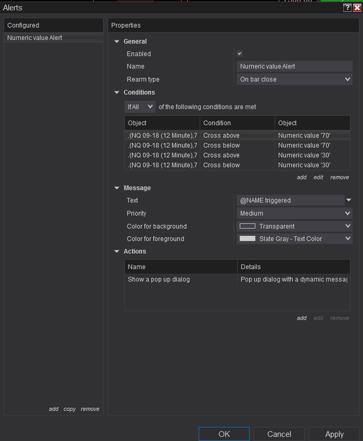The height and width of the screenshot is (441, 363).
Task: Open the Priority dropdown
Action: 294,213
